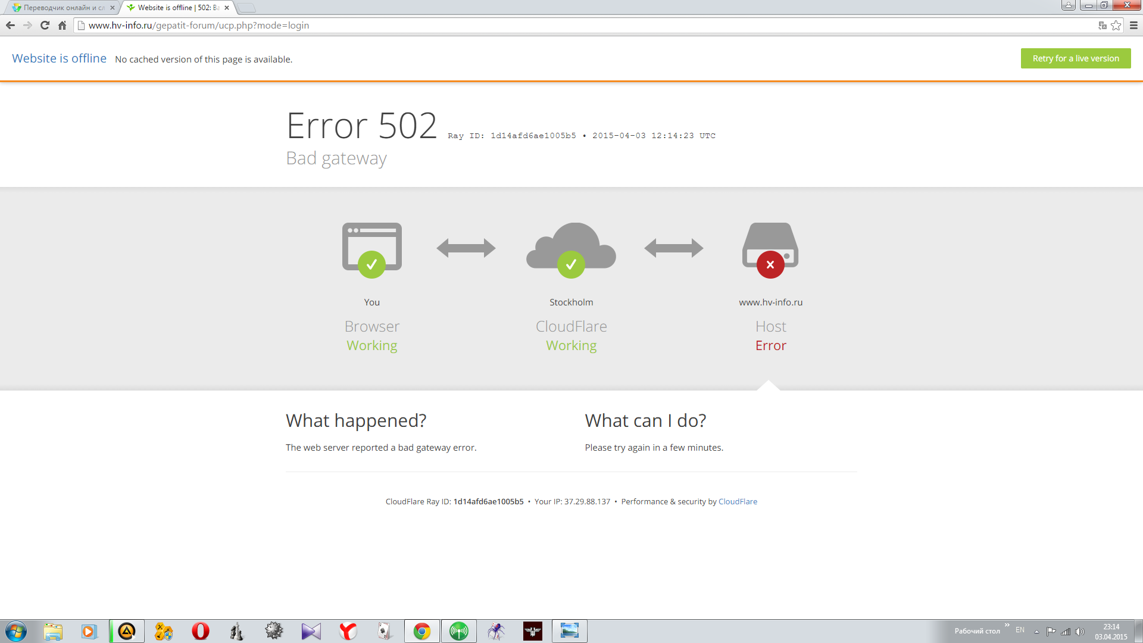Open Windows Explorer from taskbar
Screen dimensions: 1143x643
click(53, 631)
